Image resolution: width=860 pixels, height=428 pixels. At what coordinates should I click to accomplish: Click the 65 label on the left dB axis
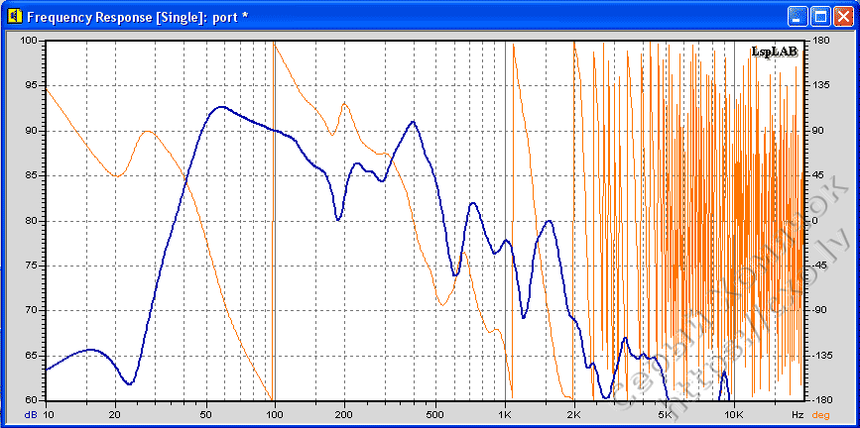(31, 355)
